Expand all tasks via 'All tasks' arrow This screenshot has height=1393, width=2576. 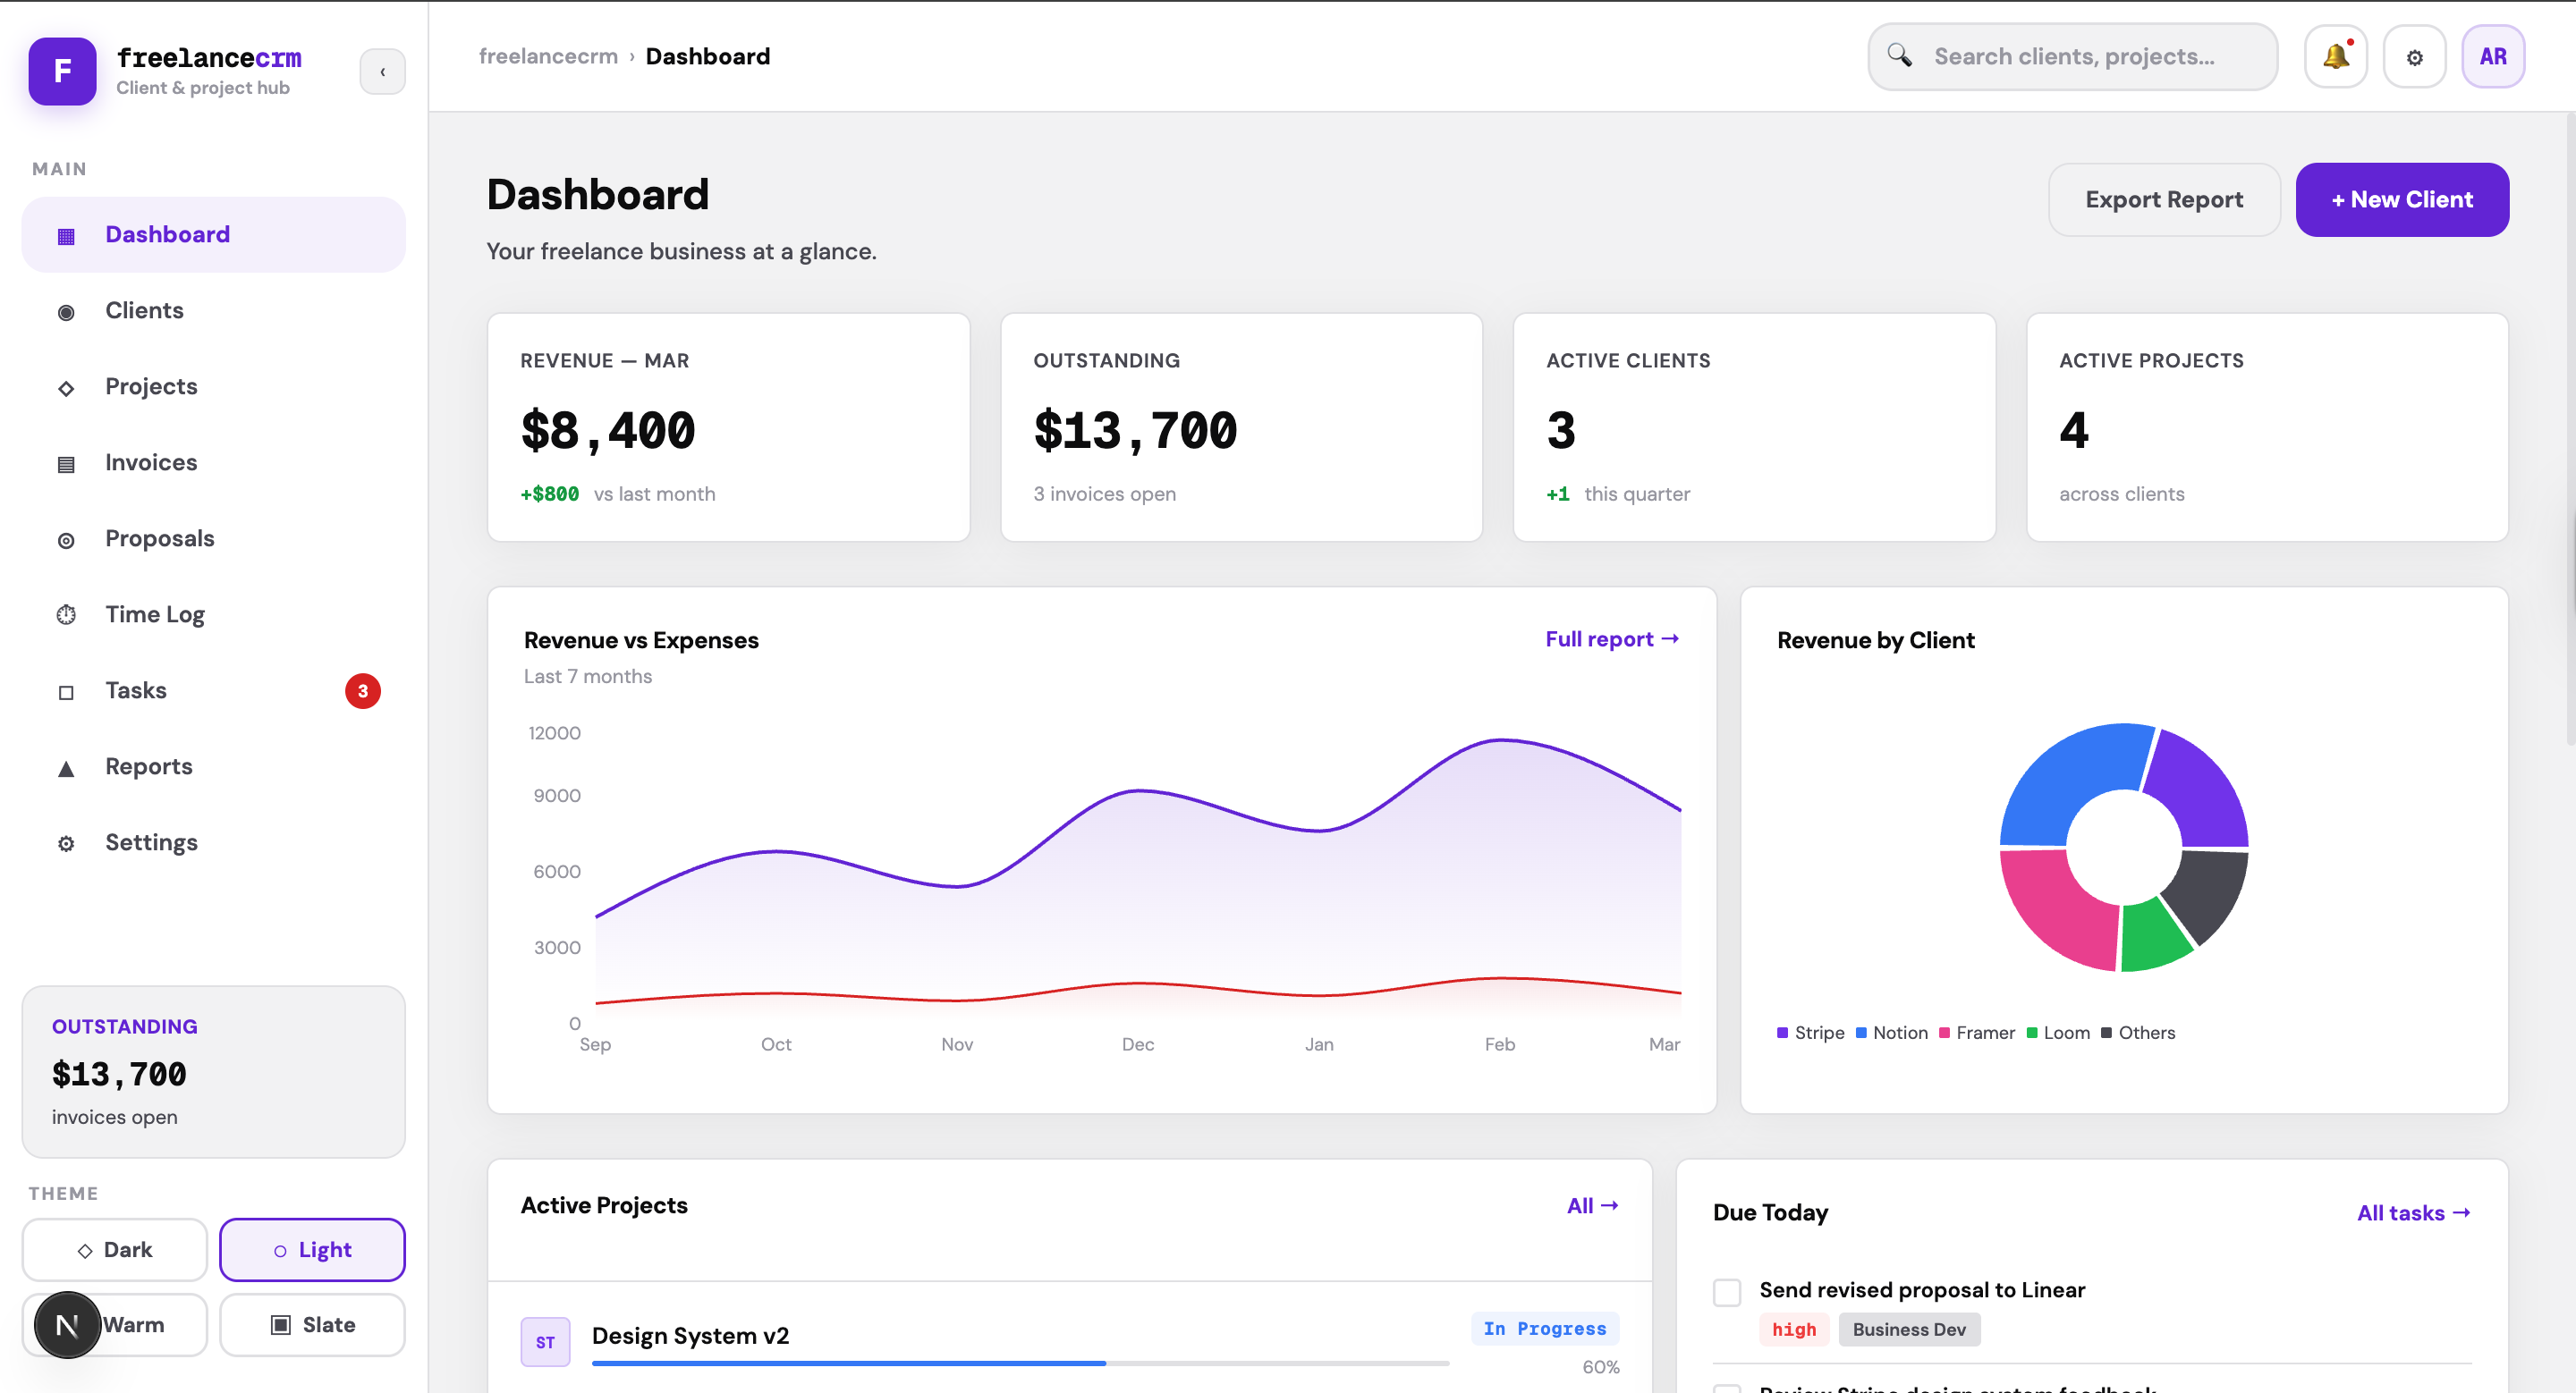pos(2413,1213)
